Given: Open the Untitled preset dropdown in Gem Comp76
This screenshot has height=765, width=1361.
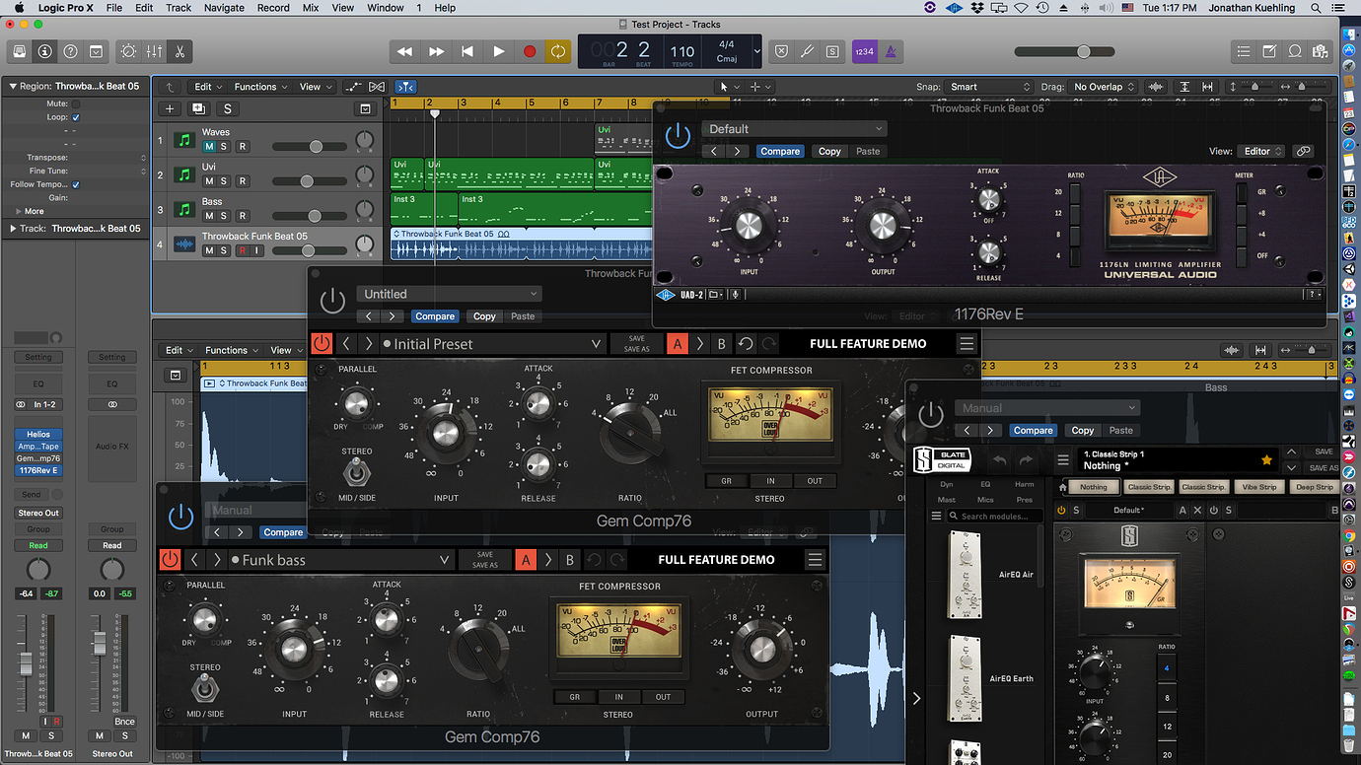Looking at the screenshot, I should pyautogui.click(x=450, y=294).
